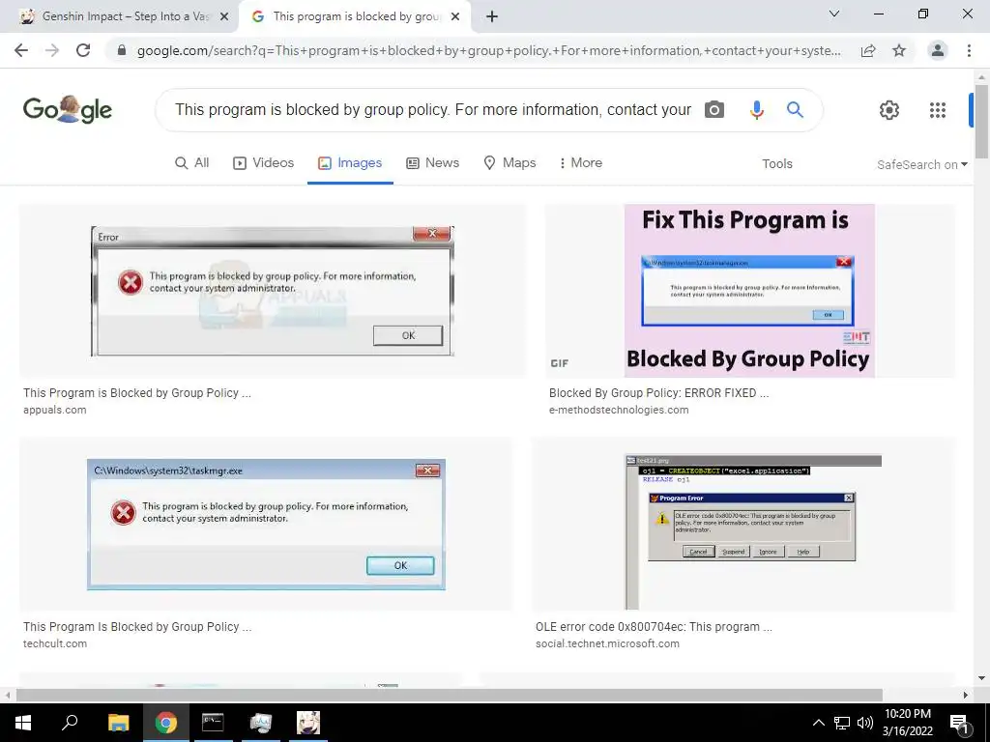Open techcult.com 'This Program Is Blocked' link
The height and width of the screenshot is (742, 990).
[137, 627]
